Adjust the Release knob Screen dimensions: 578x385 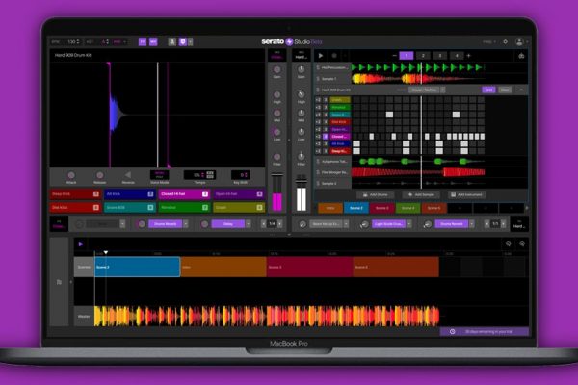coord(99,175)
